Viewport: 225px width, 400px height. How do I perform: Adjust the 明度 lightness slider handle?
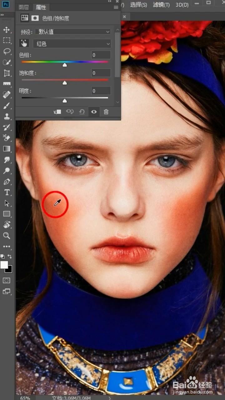[x=65, y=101]
